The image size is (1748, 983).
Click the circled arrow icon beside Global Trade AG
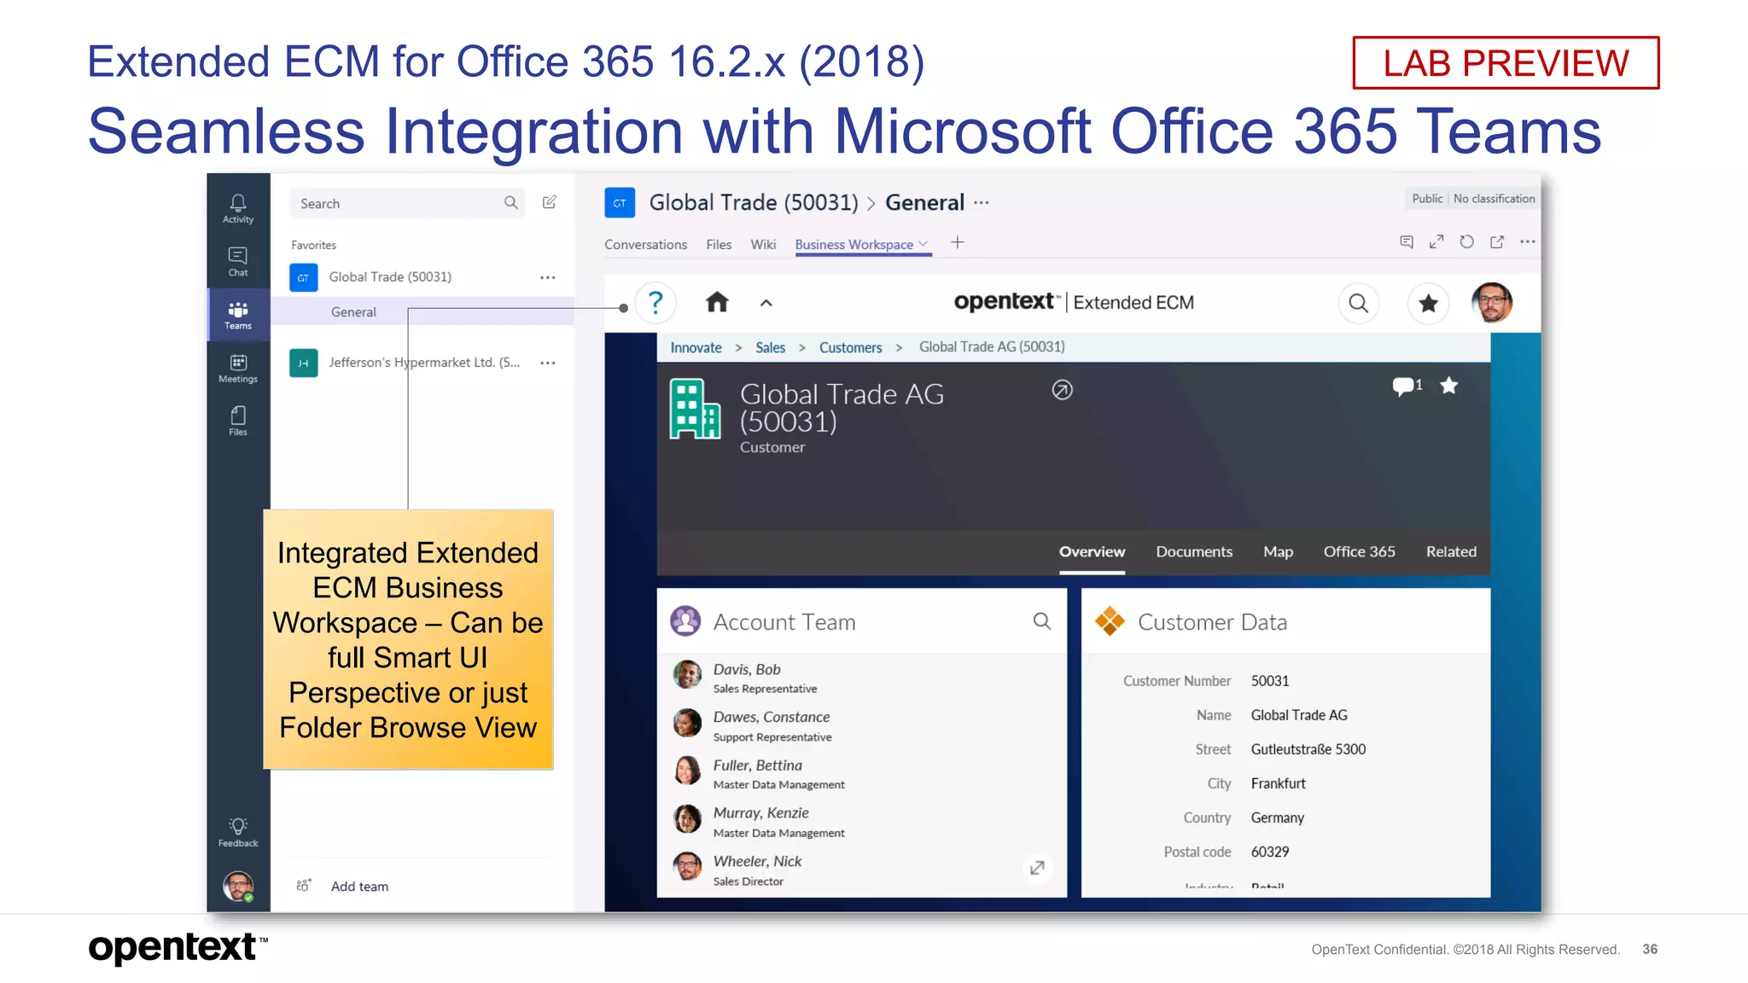coord(1062,390)
